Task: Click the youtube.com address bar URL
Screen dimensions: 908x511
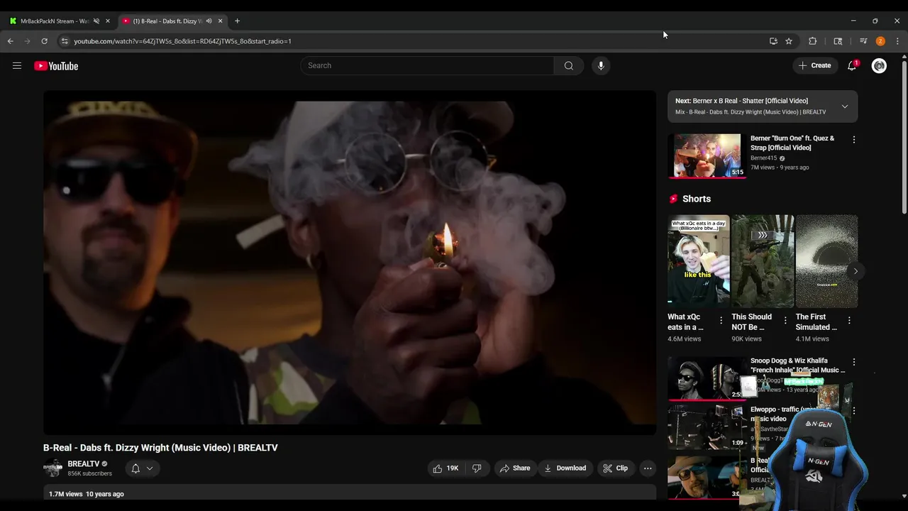Action: pos(182,41)
